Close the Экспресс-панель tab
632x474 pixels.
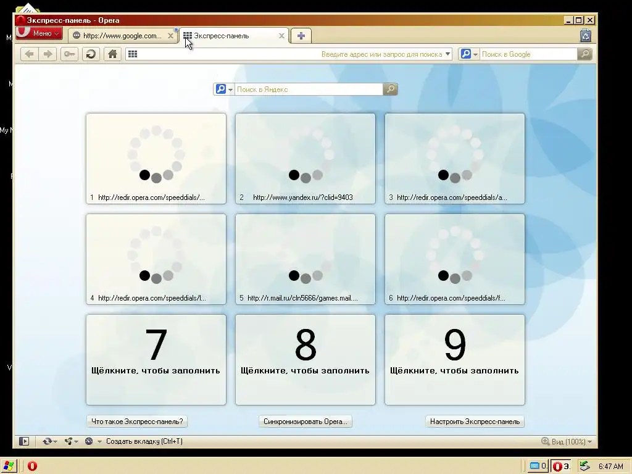click(281, 36)
